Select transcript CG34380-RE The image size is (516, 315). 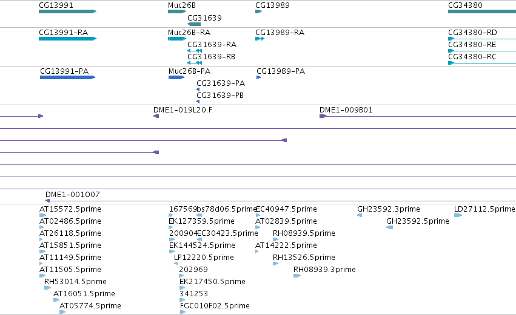tap(472, 44)
